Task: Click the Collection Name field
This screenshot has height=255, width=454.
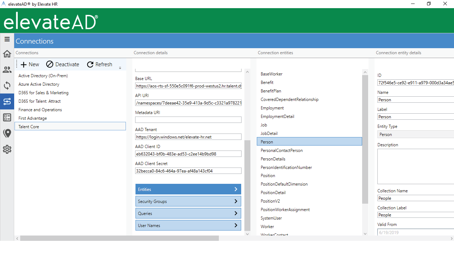Action: point(416,198)
